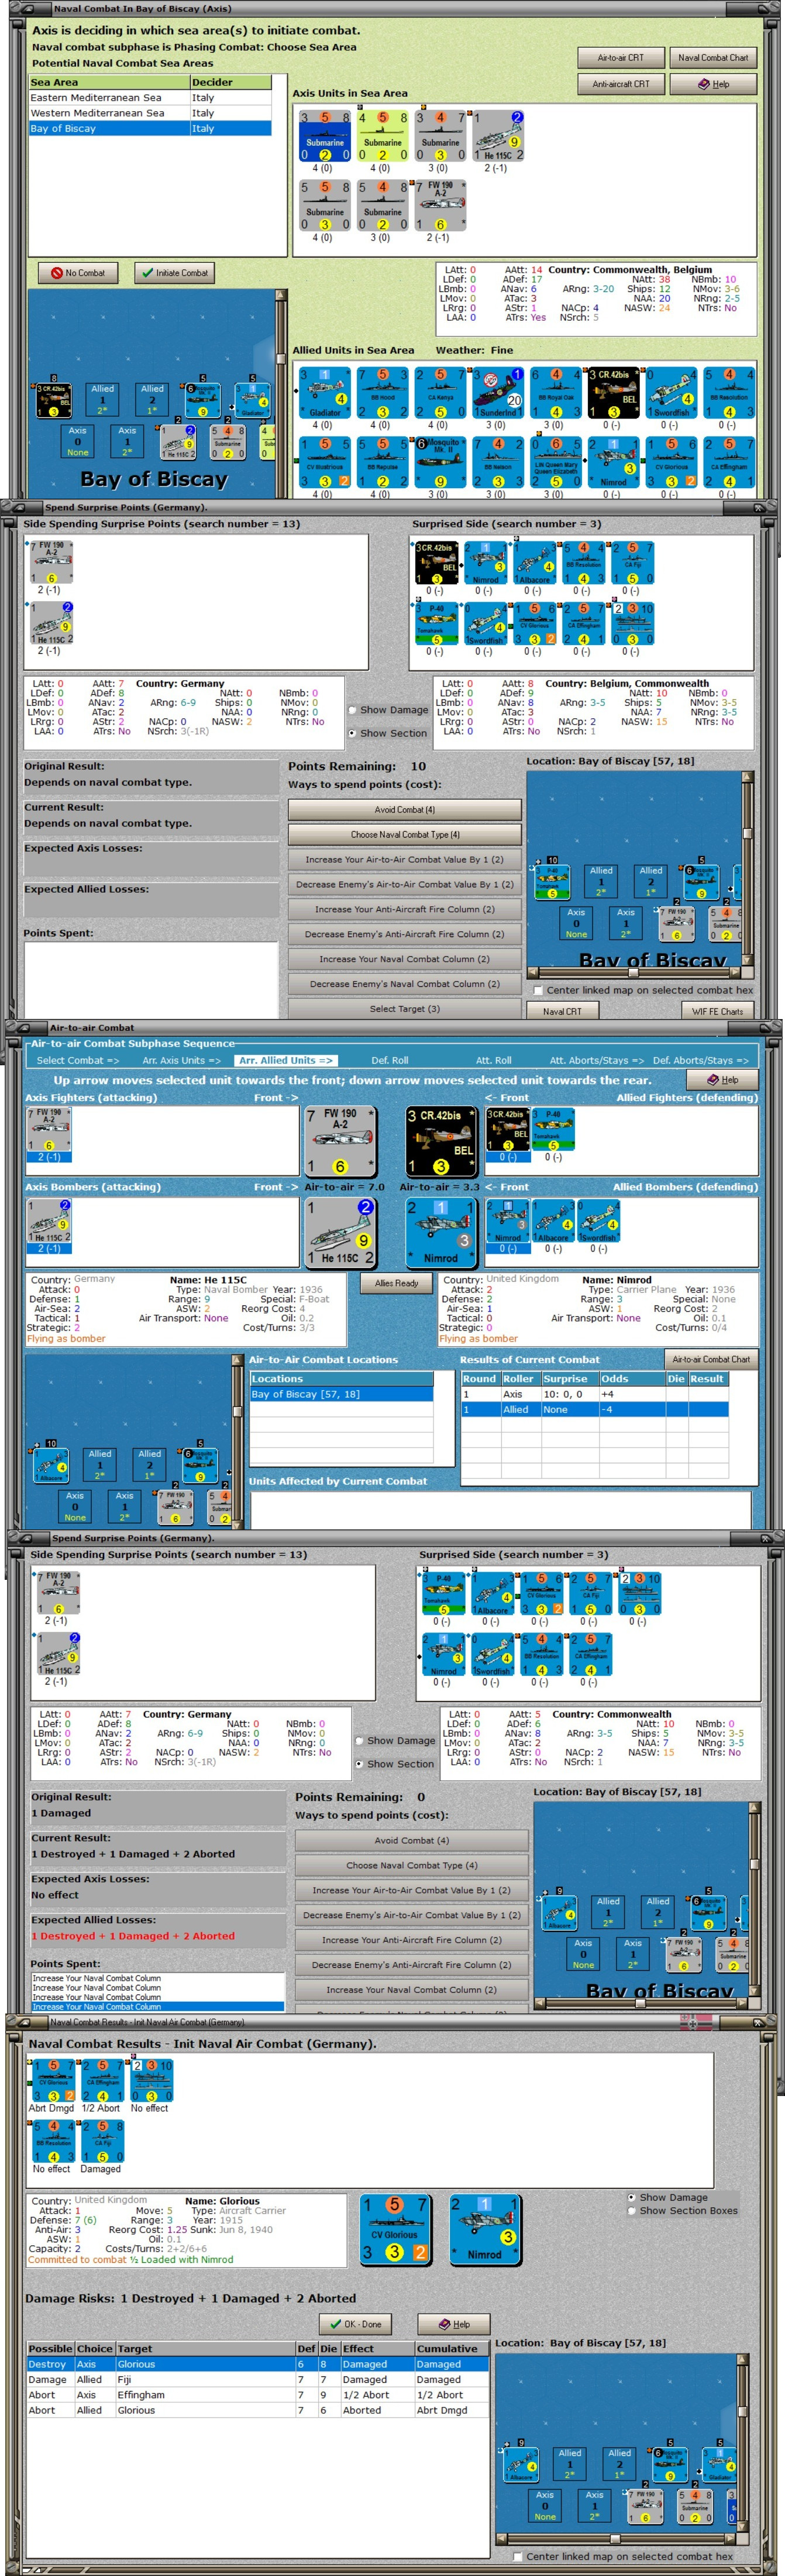The width and height of the screenshot is (785, 2576).
Task: Select Show Damage radio in 0-points-remaining window
Action: 360,1740
